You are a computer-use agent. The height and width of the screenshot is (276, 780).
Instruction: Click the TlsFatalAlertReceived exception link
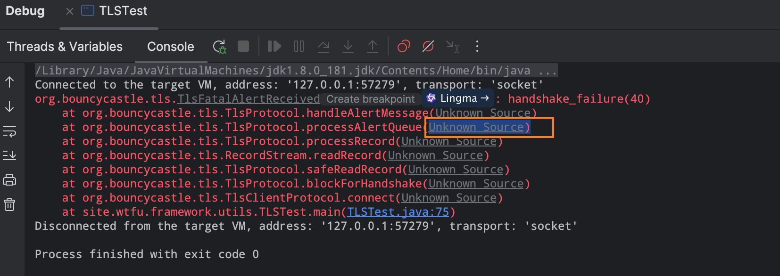tap(249, 99)
